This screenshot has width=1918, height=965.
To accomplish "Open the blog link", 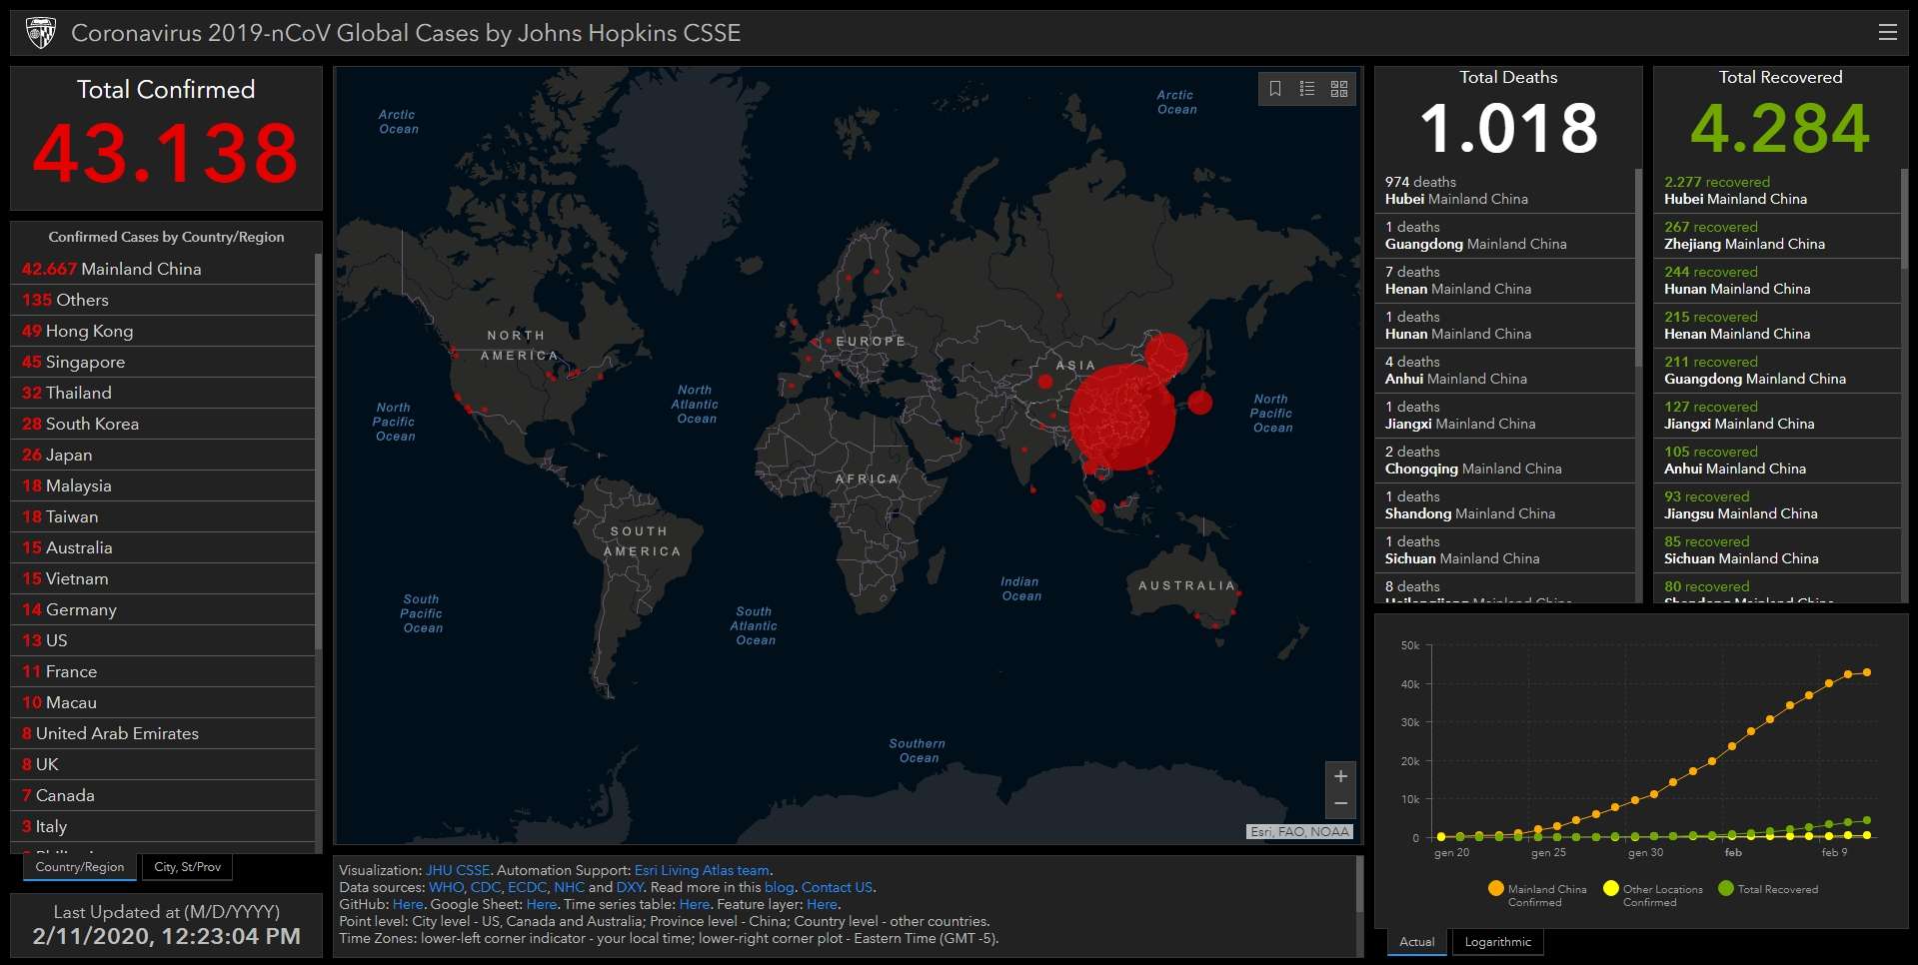I will [x=779, y=887].
